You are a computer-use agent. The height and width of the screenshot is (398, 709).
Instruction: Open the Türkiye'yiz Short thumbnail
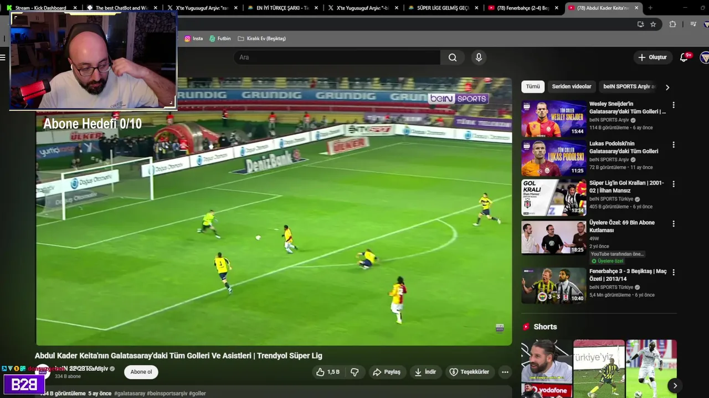click(x=599, y=369)
